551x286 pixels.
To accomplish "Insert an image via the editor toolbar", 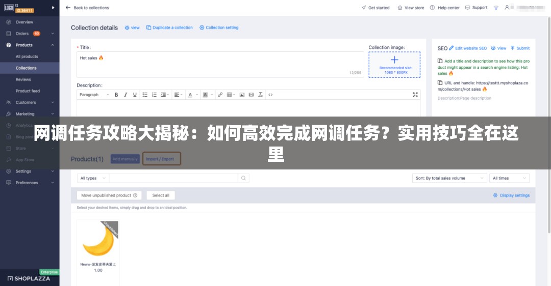I will point(242,95).
